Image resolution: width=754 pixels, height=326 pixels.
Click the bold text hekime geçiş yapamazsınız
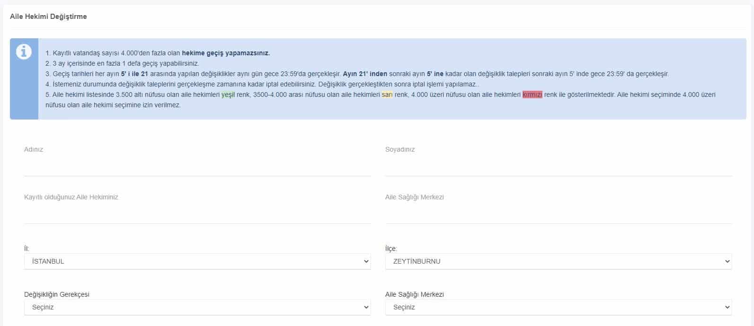pyautogui.click(x=226, y=53)
